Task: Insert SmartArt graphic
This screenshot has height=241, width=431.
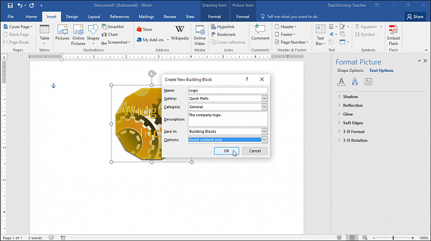Action: (x=113, y=26)
